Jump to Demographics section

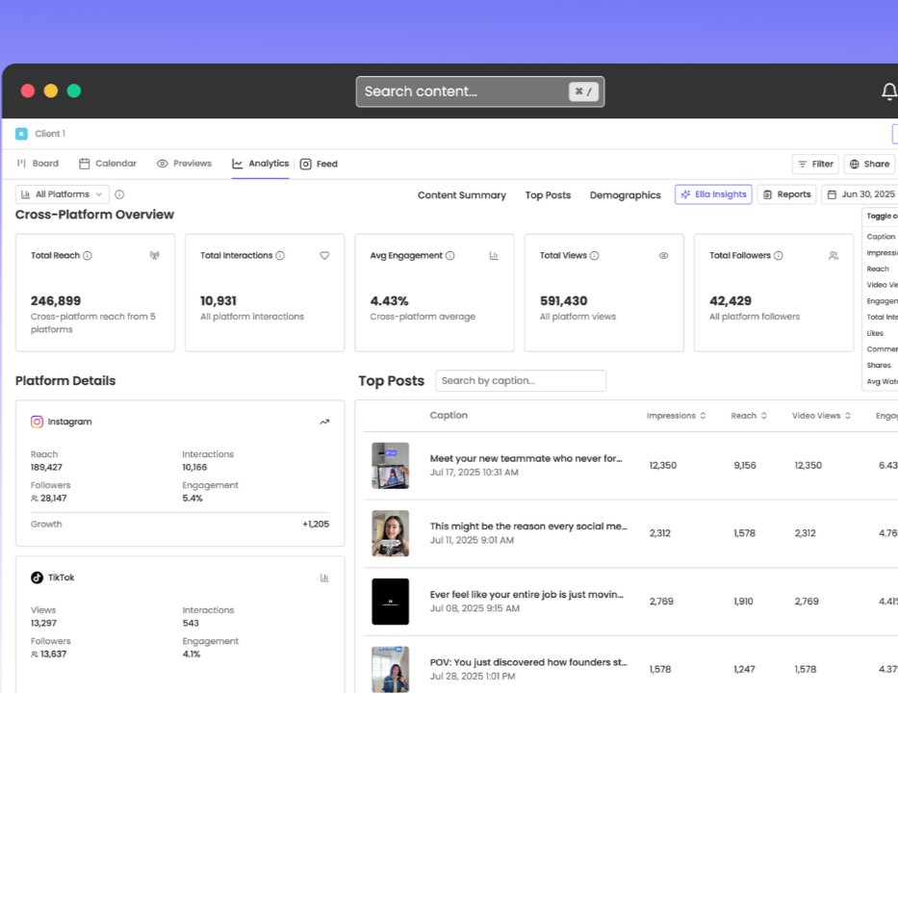(626, 195)
